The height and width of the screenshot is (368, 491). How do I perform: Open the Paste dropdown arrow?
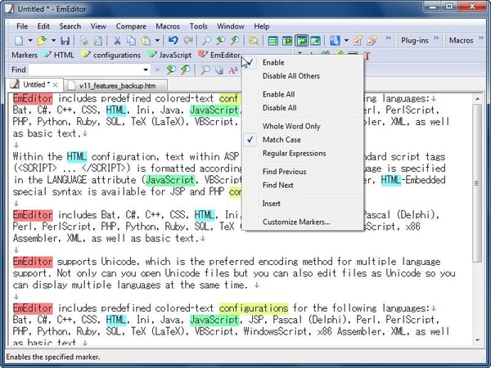coord(157,41)
